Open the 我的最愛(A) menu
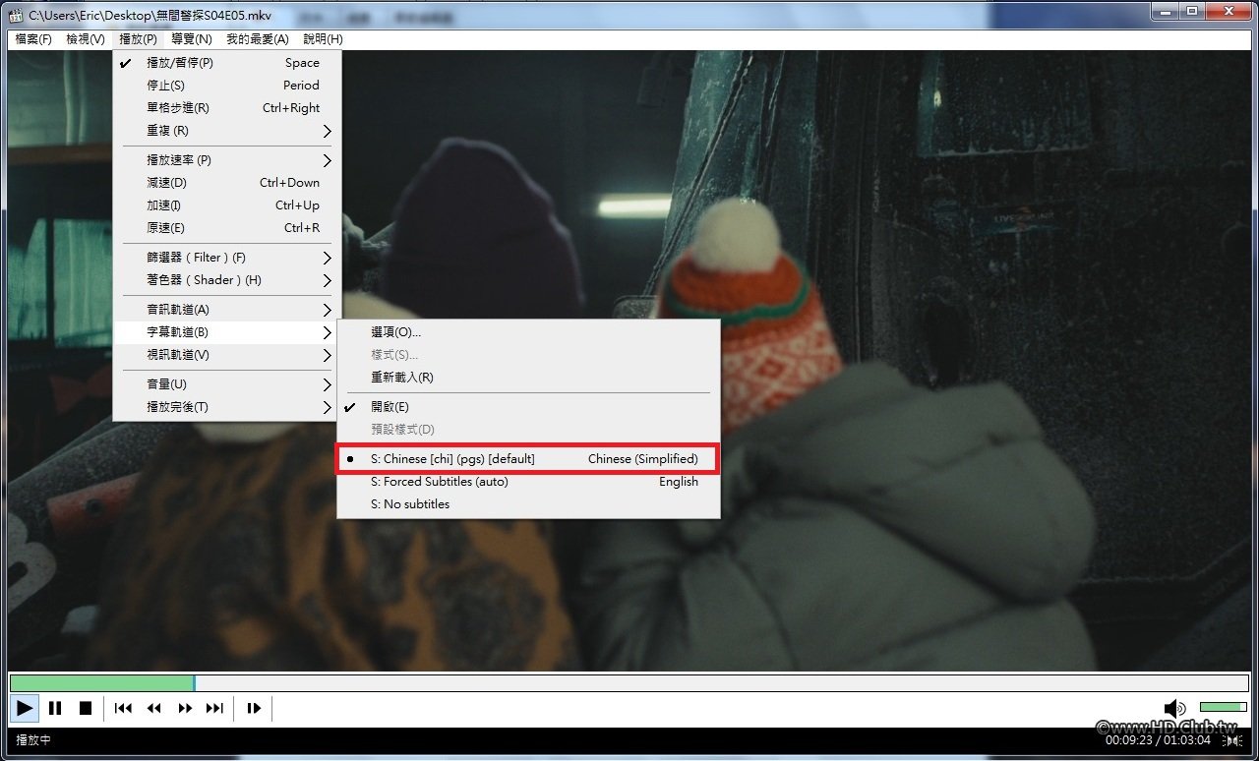Screen dimensions: 1259x761 pyautogui.click(x=258, y=39)
